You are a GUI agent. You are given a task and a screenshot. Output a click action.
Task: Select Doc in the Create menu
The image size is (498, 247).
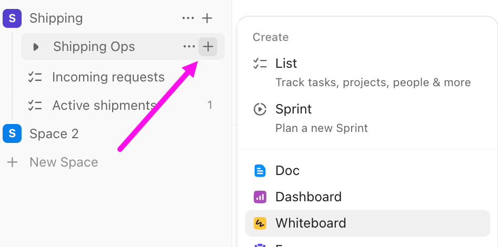287,171
